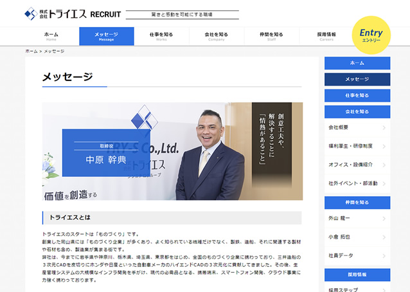Screen dimensions: 410x292
Task: Select メッセージ tab in top navigation
Action: pos(107,37)
